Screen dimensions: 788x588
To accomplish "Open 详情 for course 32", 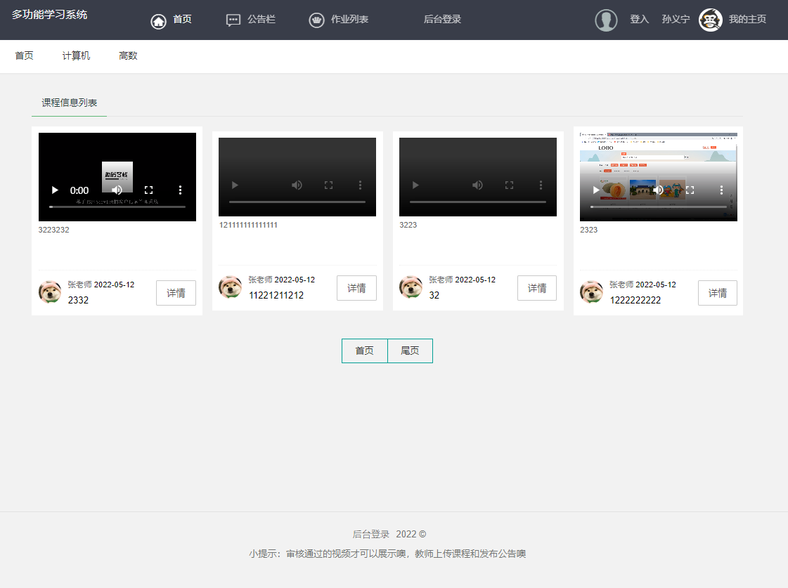I will 537,288.
